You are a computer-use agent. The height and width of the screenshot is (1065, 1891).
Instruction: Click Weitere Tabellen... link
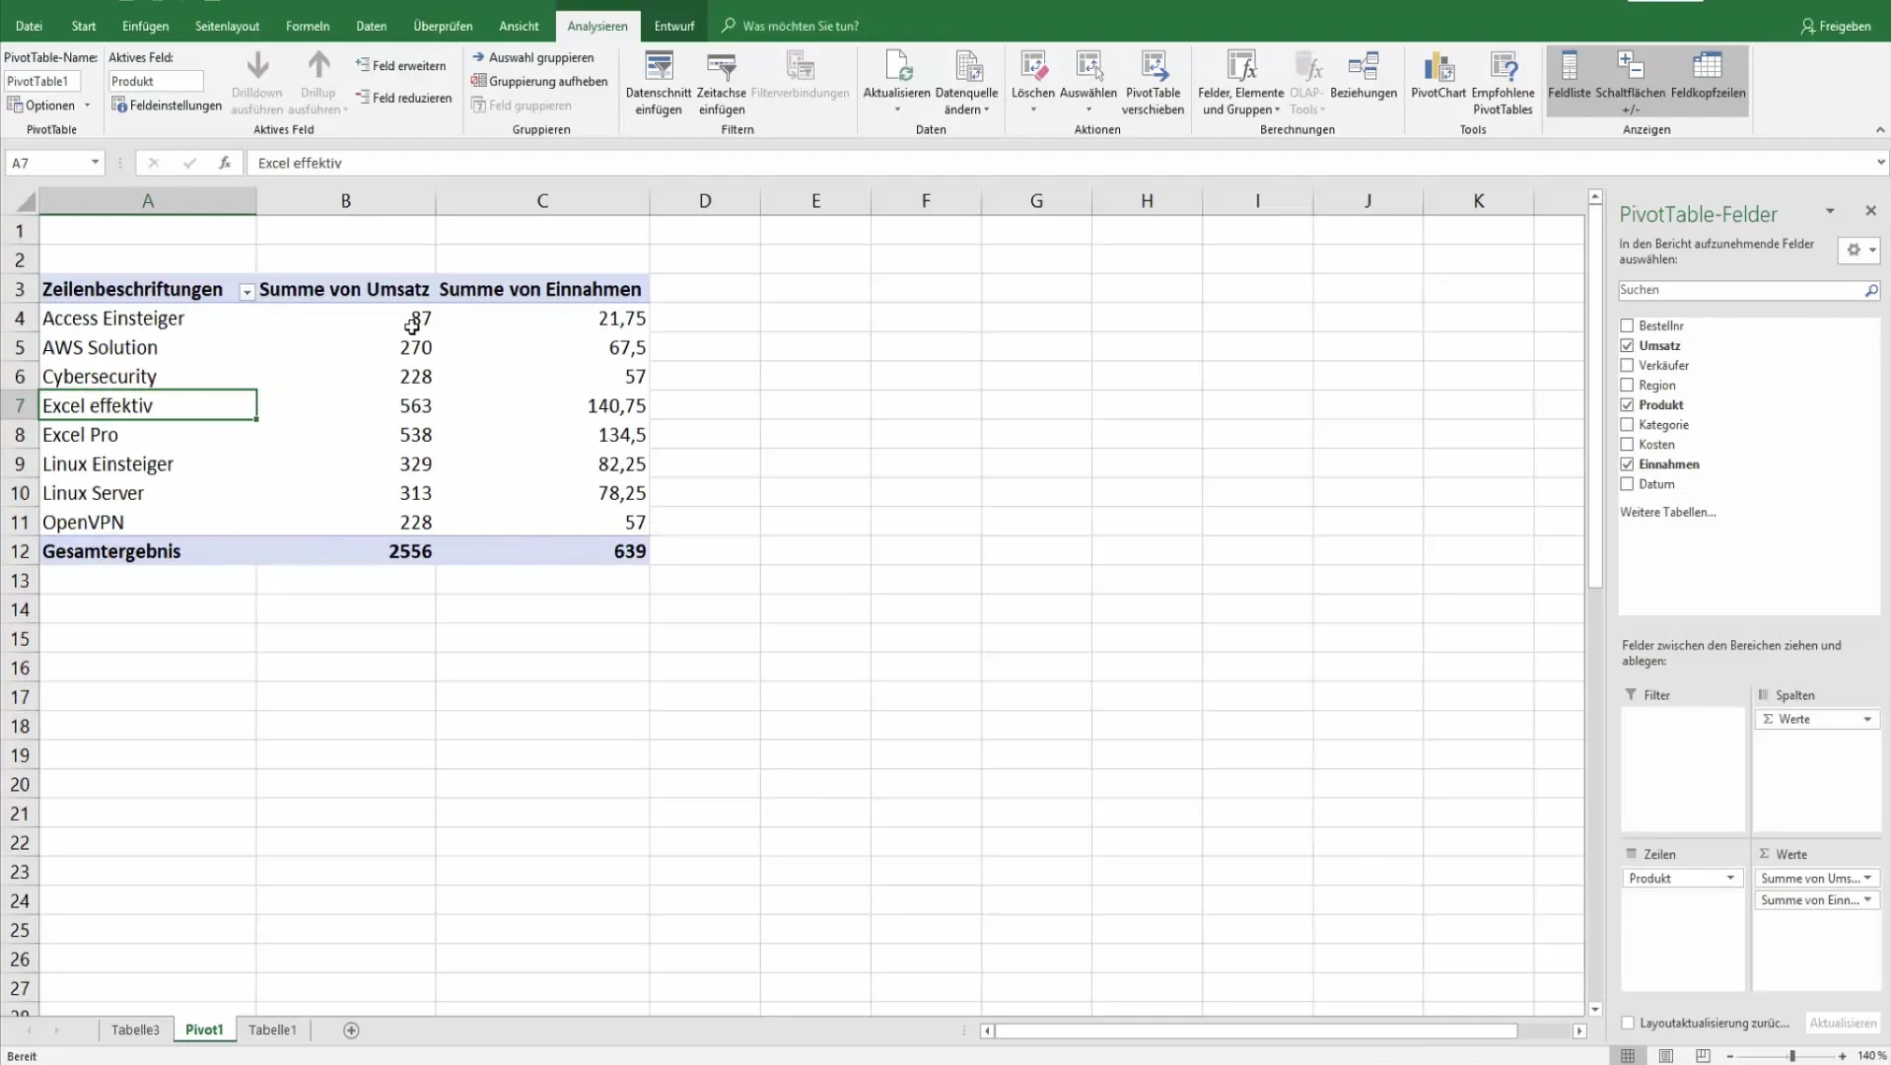1668,512
